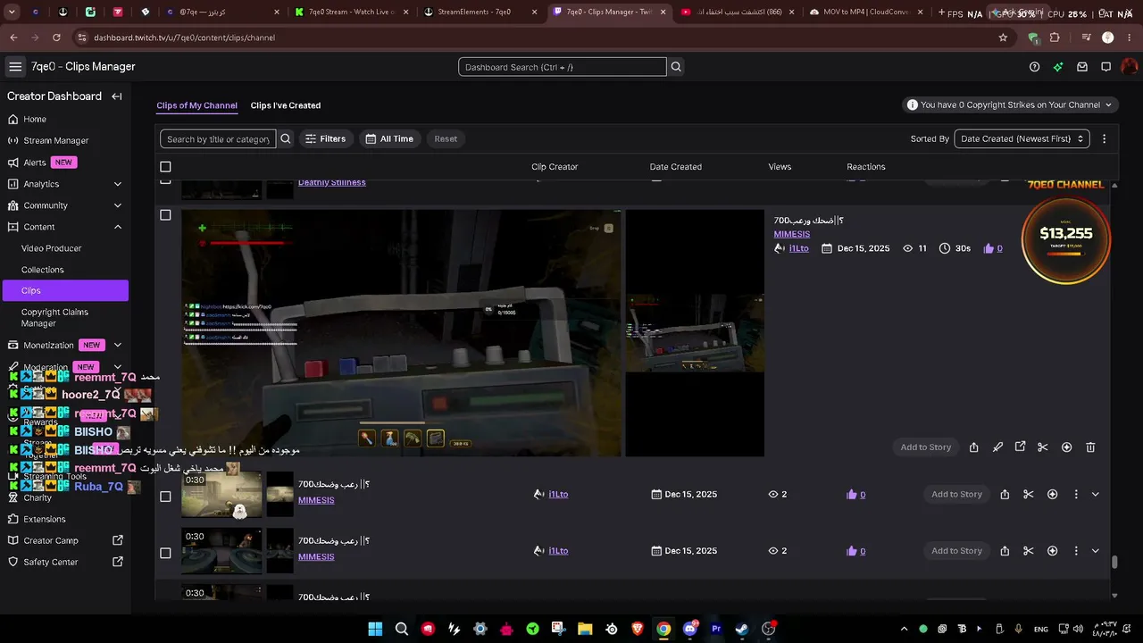Delete the expanded clip with trash icon
This screenshot has height=643, width=1143.
point(1090,447)
